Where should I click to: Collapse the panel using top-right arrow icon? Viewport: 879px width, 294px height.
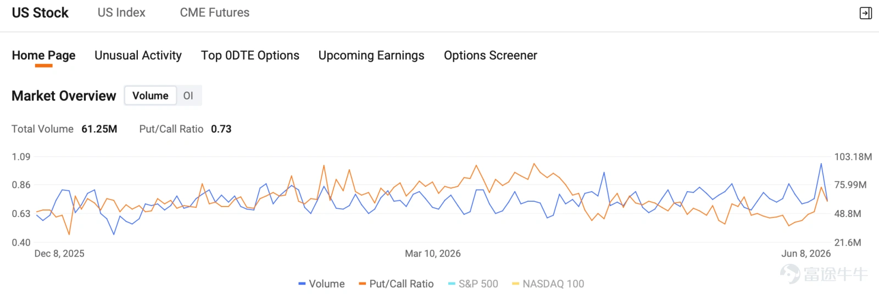click(x=865, y=13)
